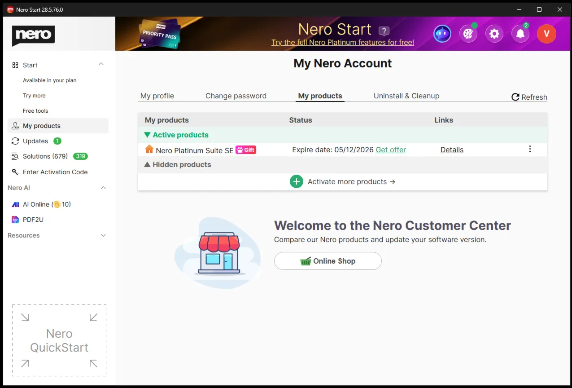The width and height of the screenshot is (572, 388).
Task: Click the Refresh icon
Action: pyautogui.click(x=515, y=97)
